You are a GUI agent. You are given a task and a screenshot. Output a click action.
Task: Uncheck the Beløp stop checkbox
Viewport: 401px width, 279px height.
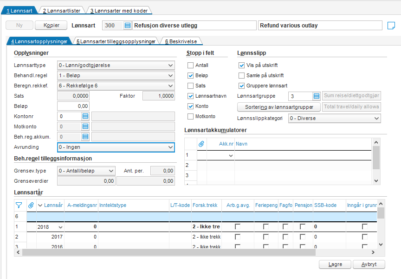(x=190, y=76)
